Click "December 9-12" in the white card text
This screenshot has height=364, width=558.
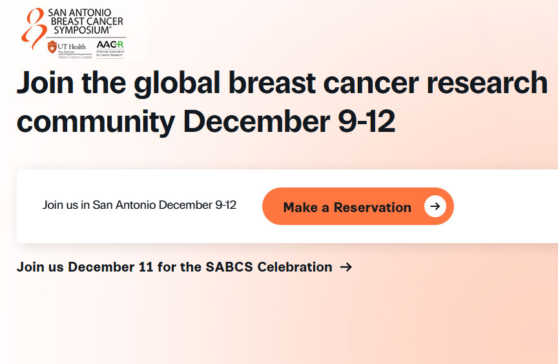(198, 206)
